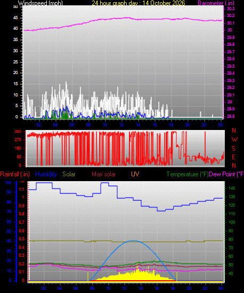Click the "29.9" barometer scale value
244x293 pixels.
231,37
